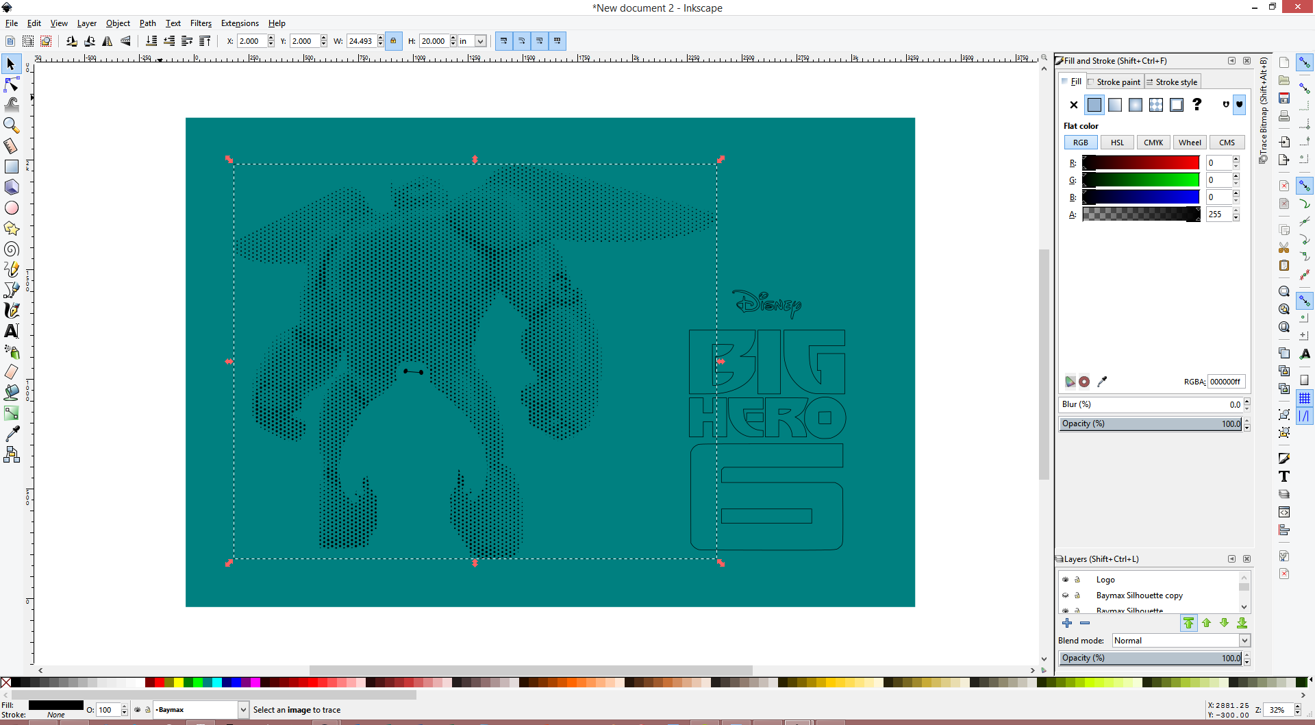The height and width of the screenshot is (725, 1315).
Task: Click the layer Opacity slider bar
Action: 1151,658
